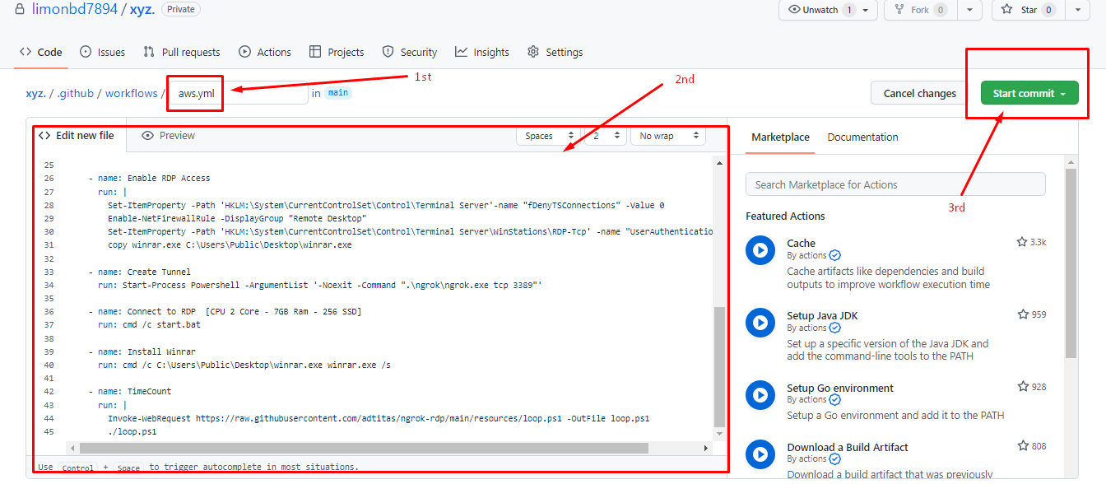Open the Setup Go environment action title

839,388
